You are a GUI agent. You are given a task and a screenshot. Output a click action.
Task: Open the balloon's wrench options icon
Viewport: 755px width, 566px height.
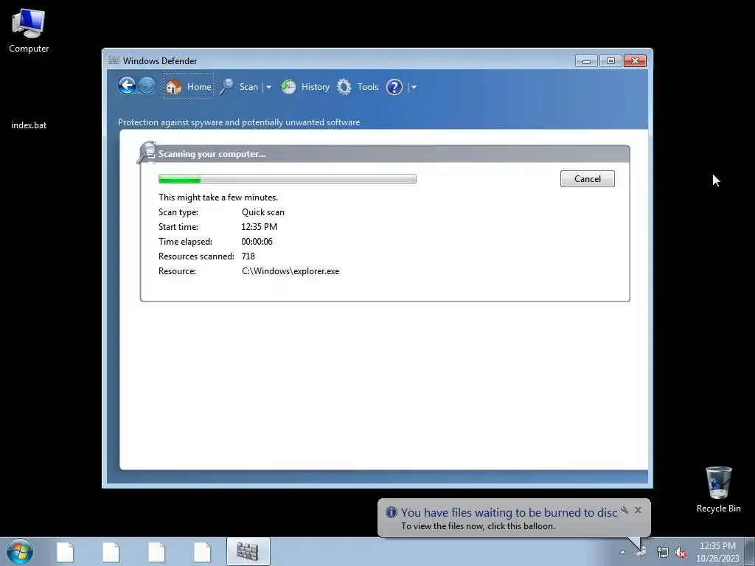tap(624, 510)
